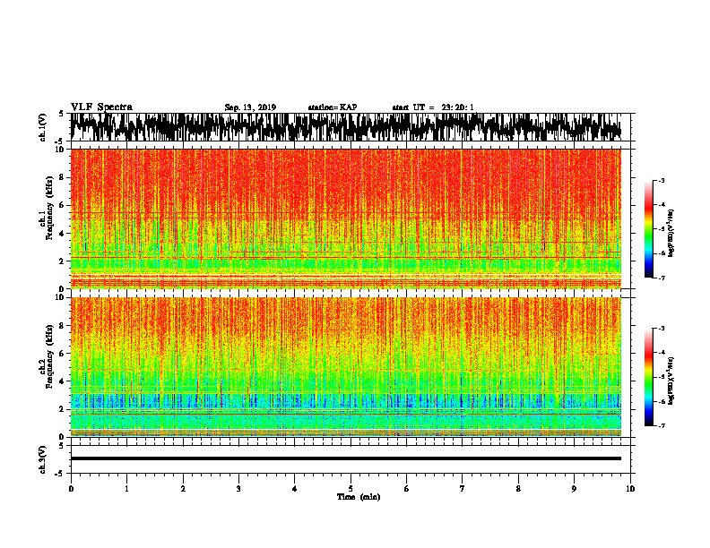Click the ch.3 voltage flat-line panel
The height and width of the screenshot is (548, 710).
[351, 459]
